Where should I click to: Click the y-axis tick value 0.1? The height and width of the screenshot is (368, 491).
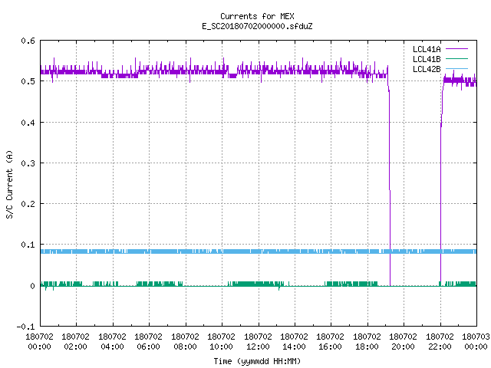(28, 245)
